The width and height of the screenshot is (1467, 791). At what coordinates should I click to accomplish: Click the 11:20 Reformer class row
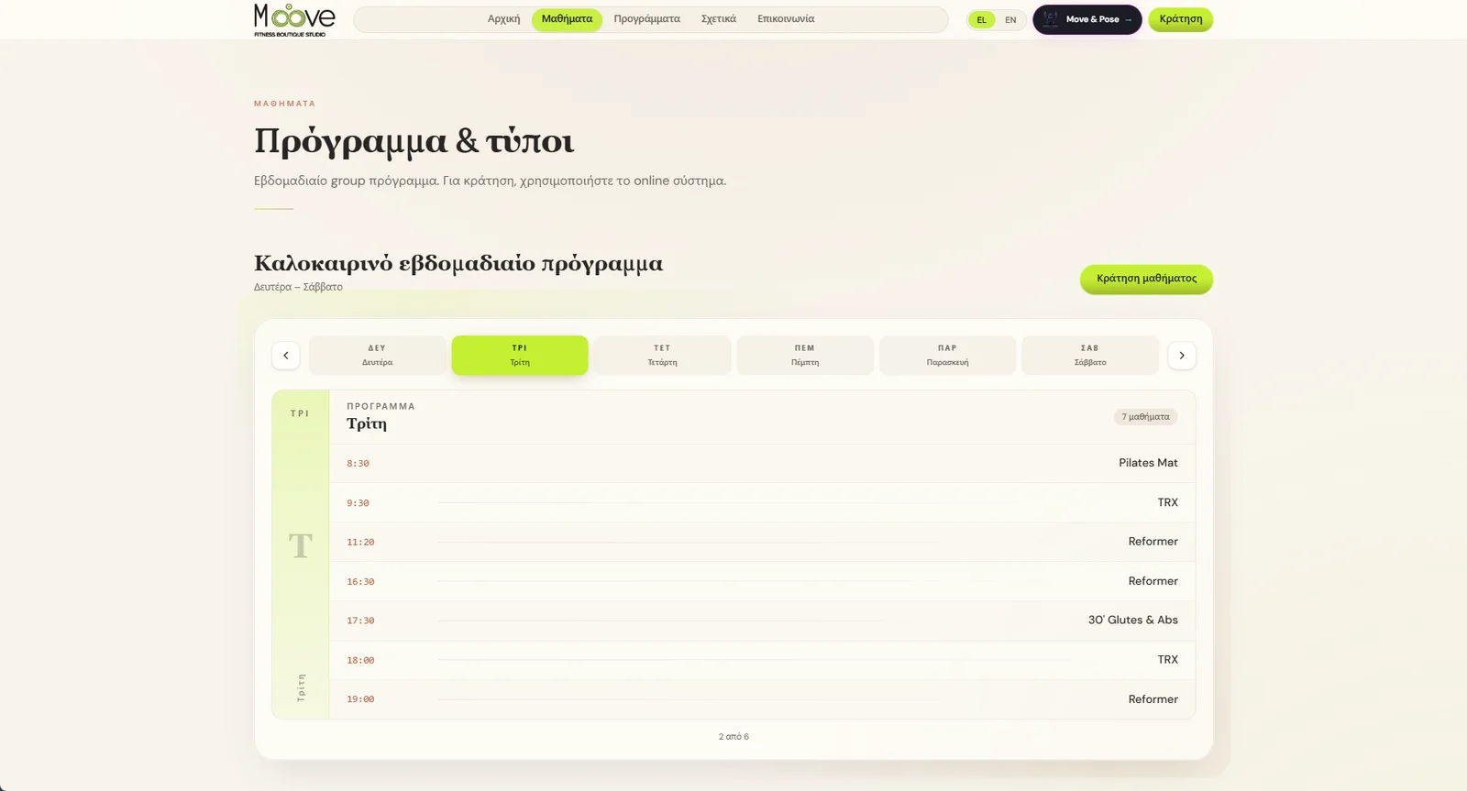coord(762,542)
